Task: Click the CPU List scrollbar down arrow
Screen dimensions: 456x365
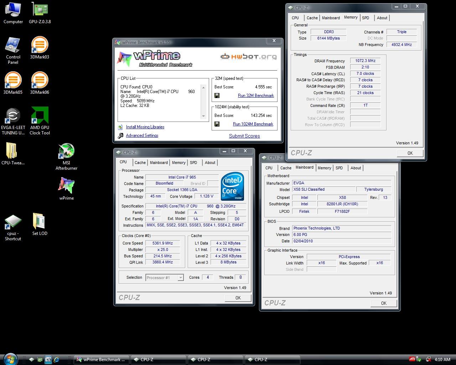Action: 204,116
